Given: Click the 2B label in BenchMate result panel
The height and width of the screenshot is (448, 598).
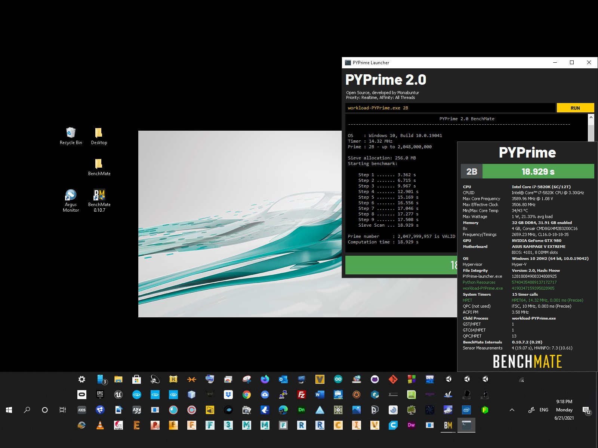Looking at the screenshot, I should (472, 171).
